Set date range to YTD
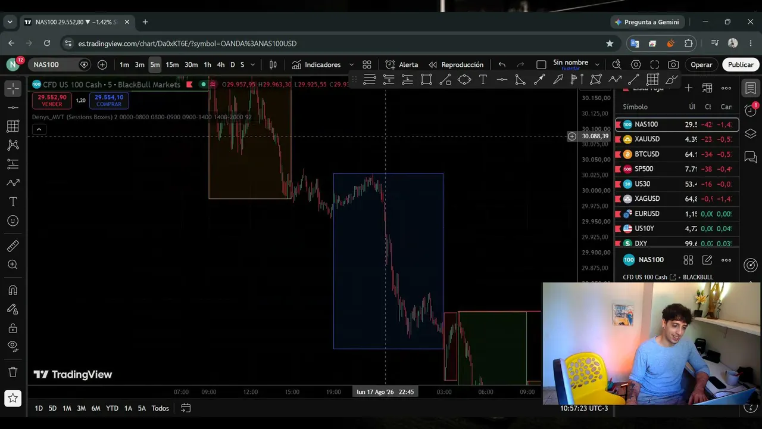The width and height of the screenshot is (762, 429). coord(112,408)
